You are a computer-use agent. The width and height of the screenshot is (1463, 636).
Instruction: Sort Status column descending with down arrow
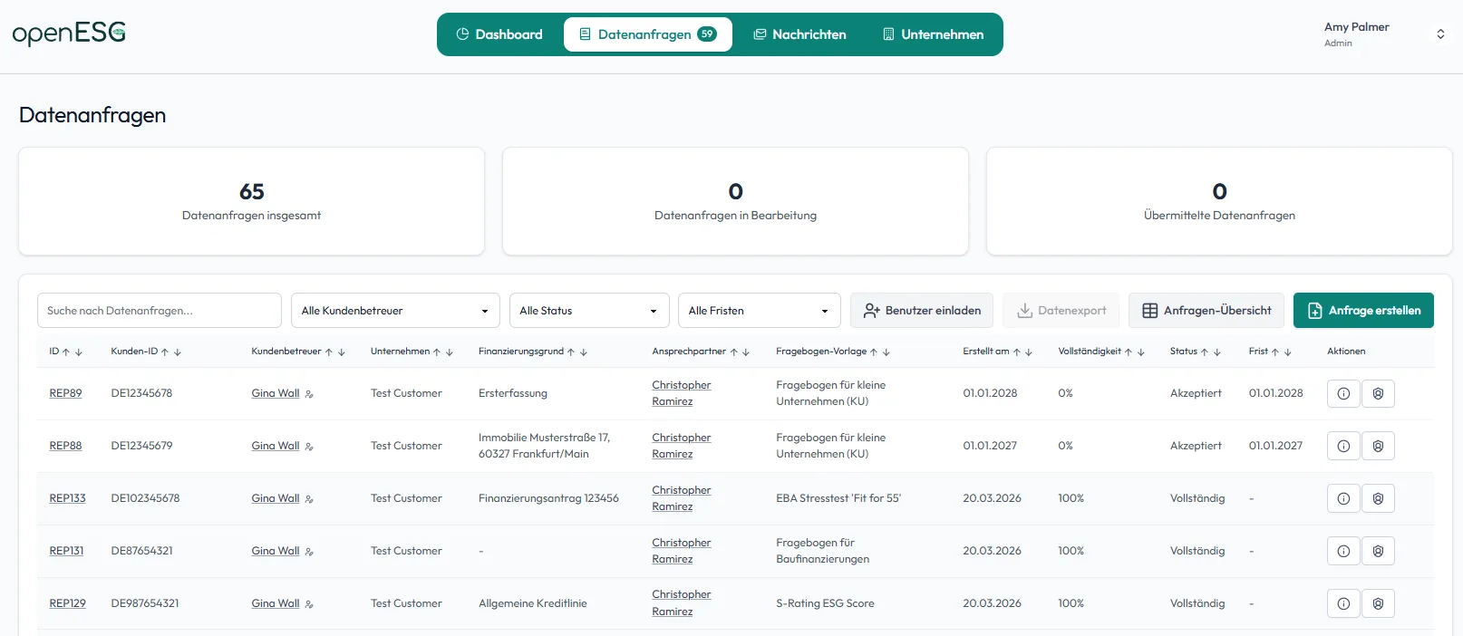point(1217,352)
